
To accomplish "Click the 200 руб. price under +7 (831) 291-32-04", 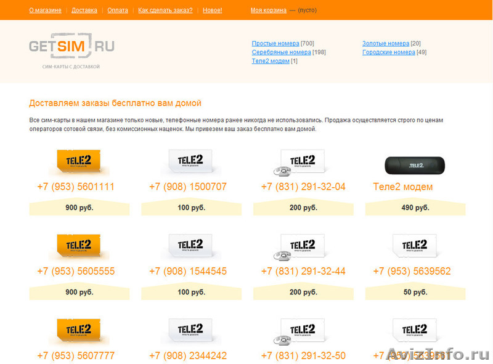I will pyautogui.click(x=303, y=208).
